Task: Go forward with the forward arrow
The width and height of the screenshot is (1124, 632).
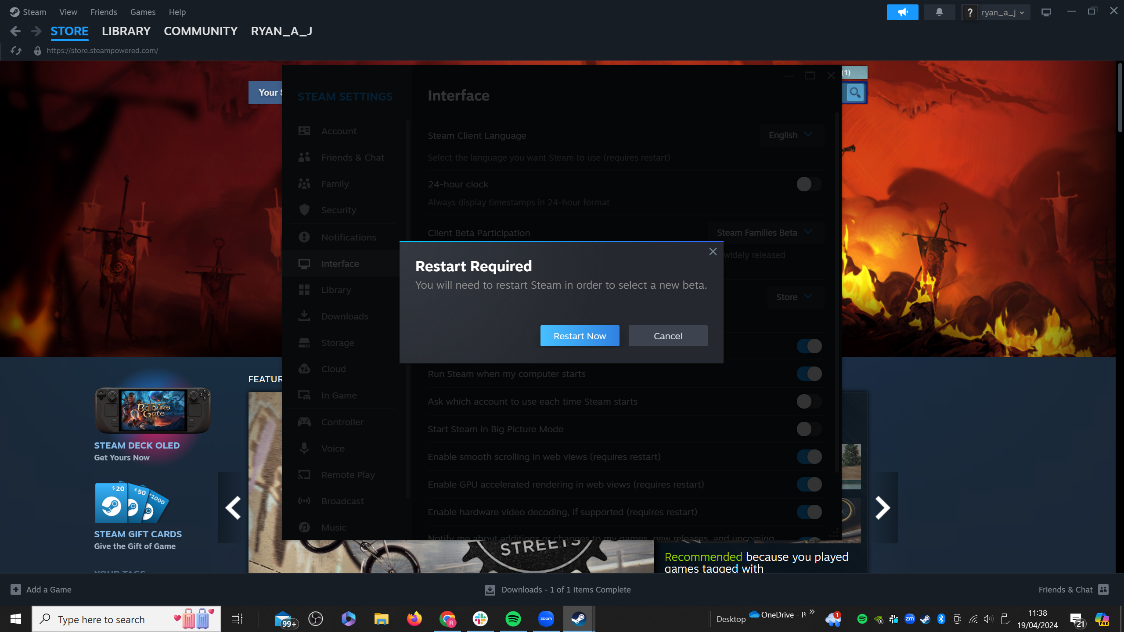Action: tap(36, 31)
